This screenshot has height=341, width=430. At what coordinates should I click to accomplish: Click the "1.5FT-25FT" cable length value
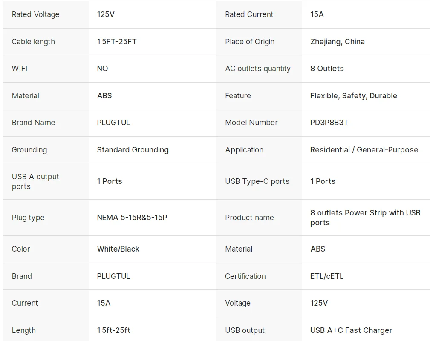pyautogui.click(x=117, y=42)
